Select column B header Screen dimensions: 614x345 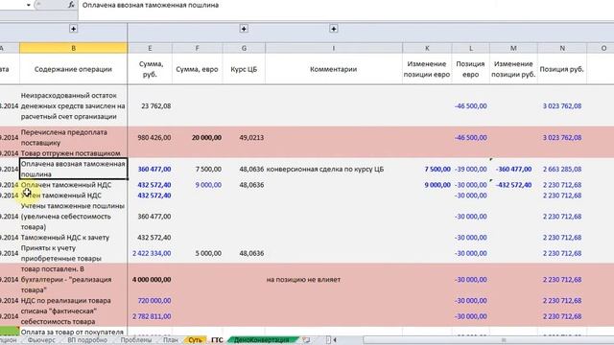tap(73, 48)
